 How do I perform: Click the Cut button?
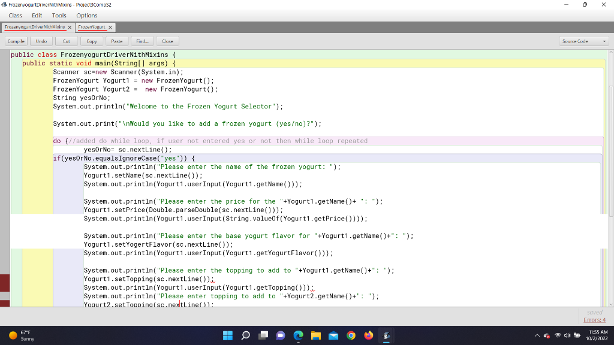[67, 41]
